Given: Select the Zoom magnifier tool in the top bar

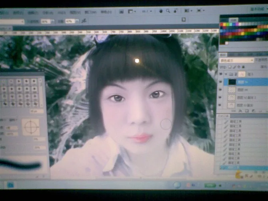Looking at the screenshot, I should click(x=168, y=11).
